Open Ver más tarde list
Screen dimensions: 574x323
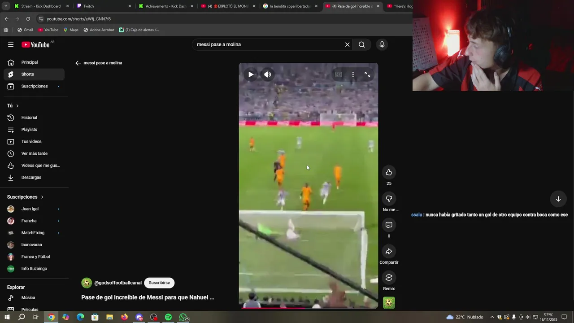click(x=34, y=153)
